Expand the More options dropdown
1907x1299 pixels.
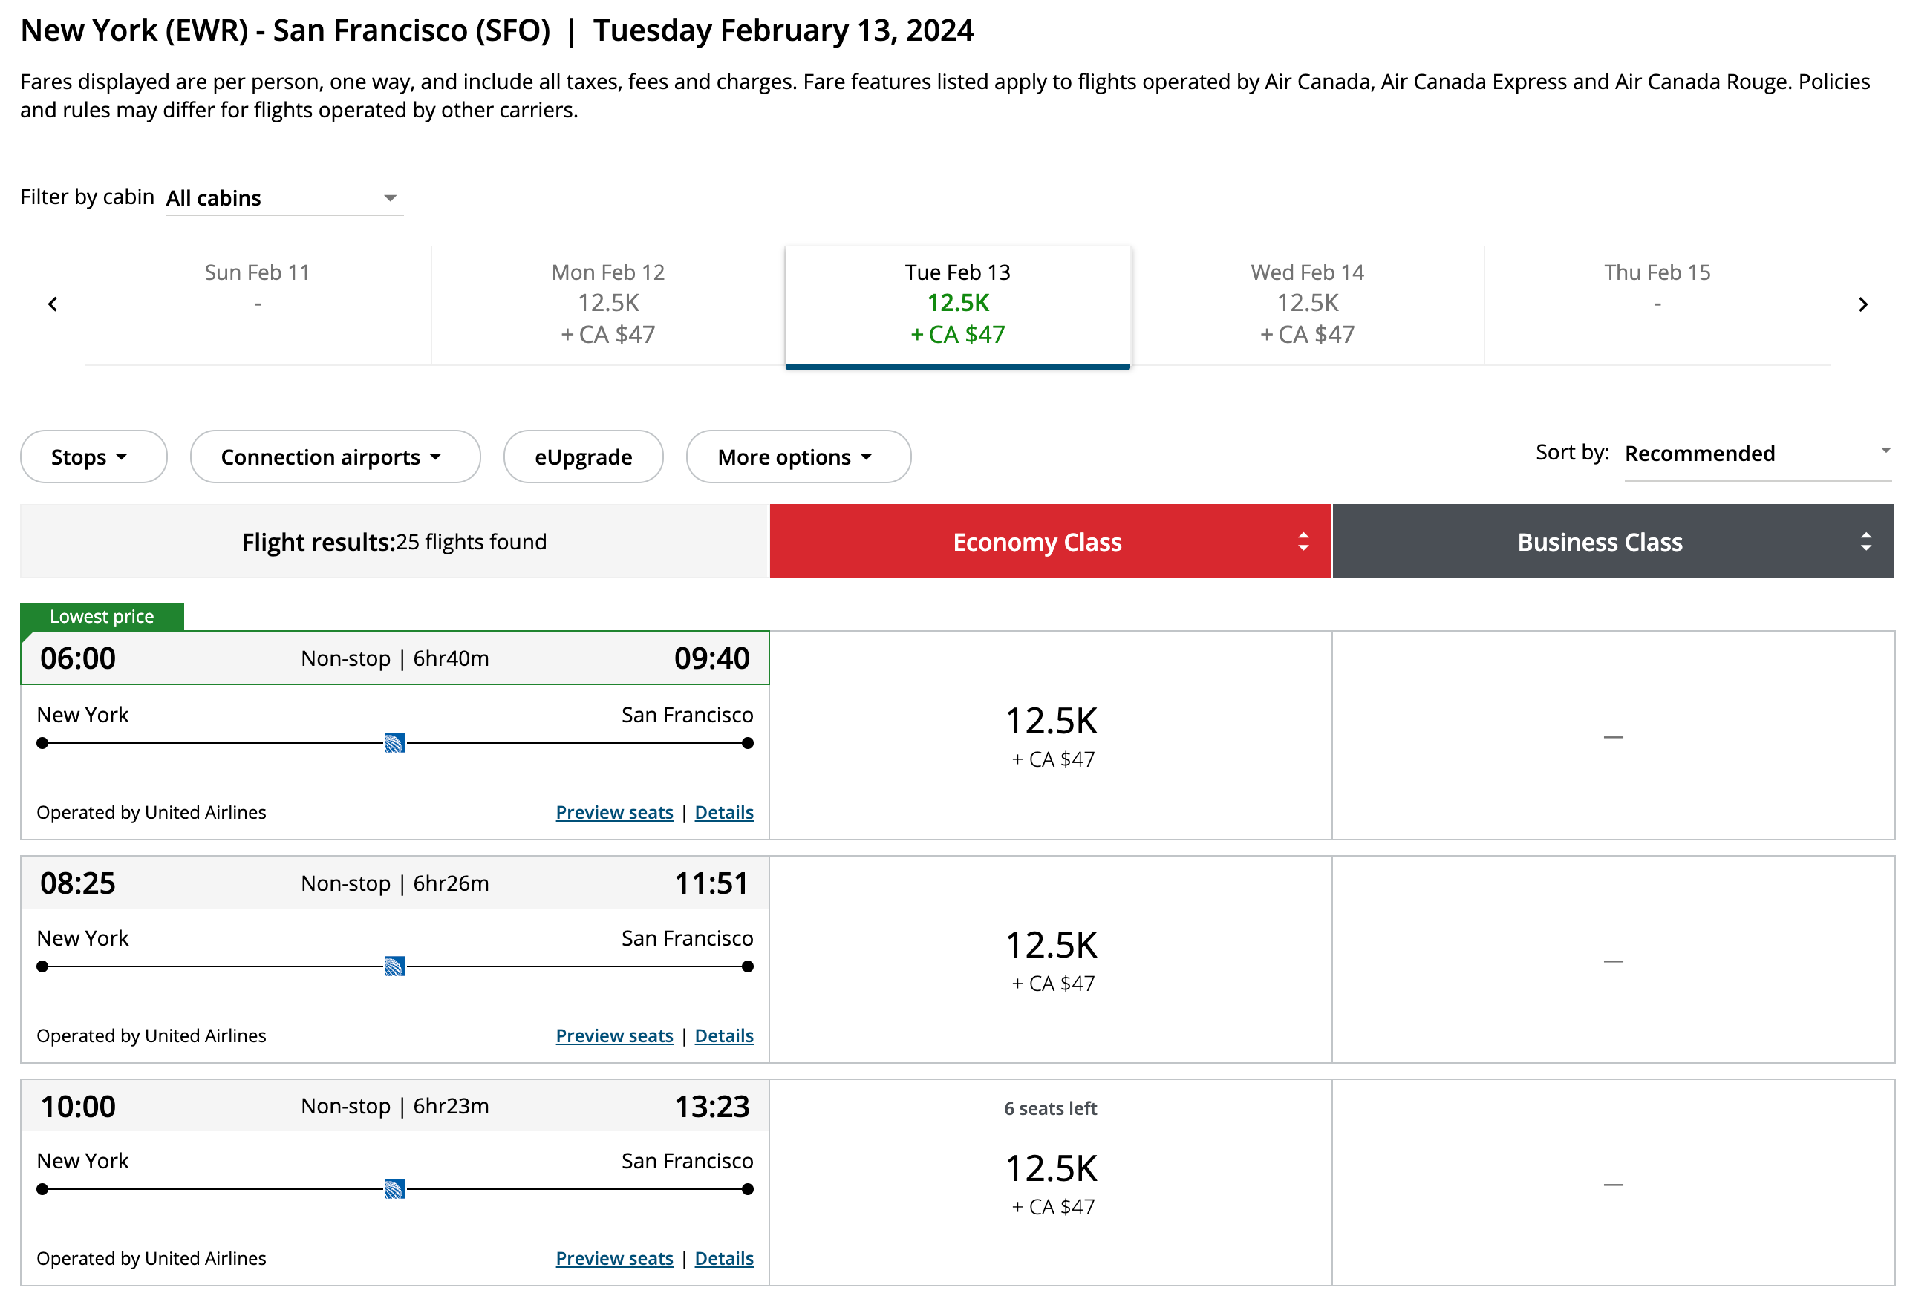point(798,457)
